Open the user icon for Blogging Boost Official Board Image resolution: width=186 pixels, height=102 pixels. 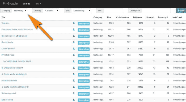[x=74, y=36]
